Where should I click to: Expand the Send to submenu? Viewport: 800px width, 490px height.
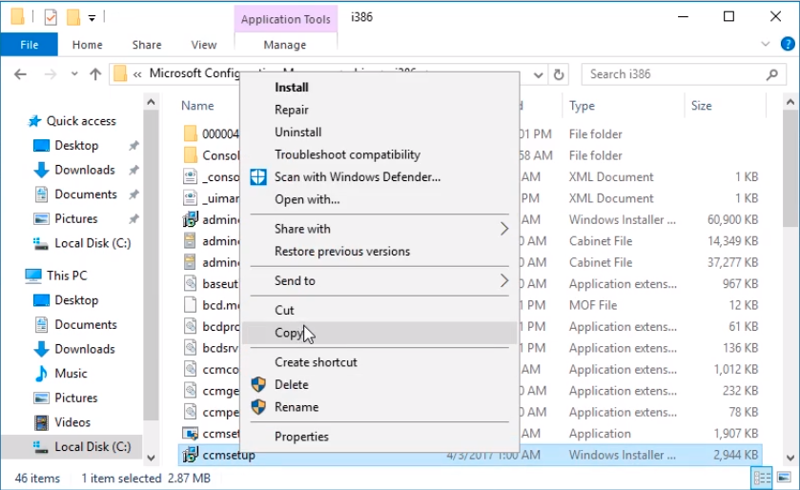379,280
